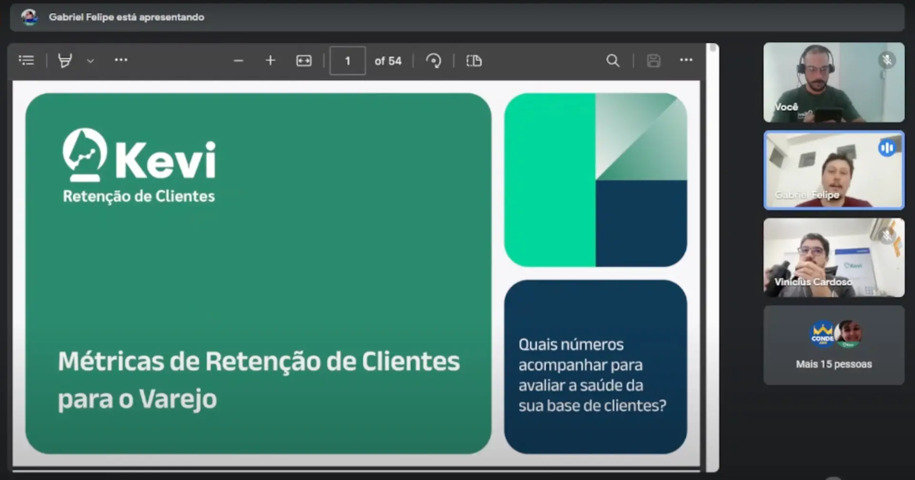Viewport: 915px width, 480px height.
Task: Open the more tools ellipsis next to highlighter
Action: [x=121, y=60]
